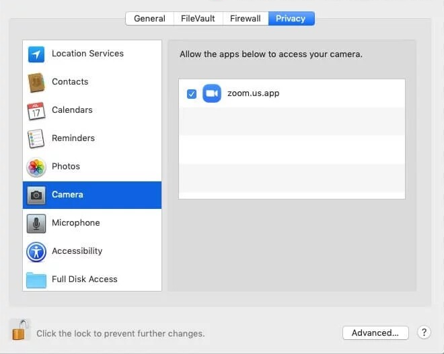Switch to the FileVault tab

198,19
